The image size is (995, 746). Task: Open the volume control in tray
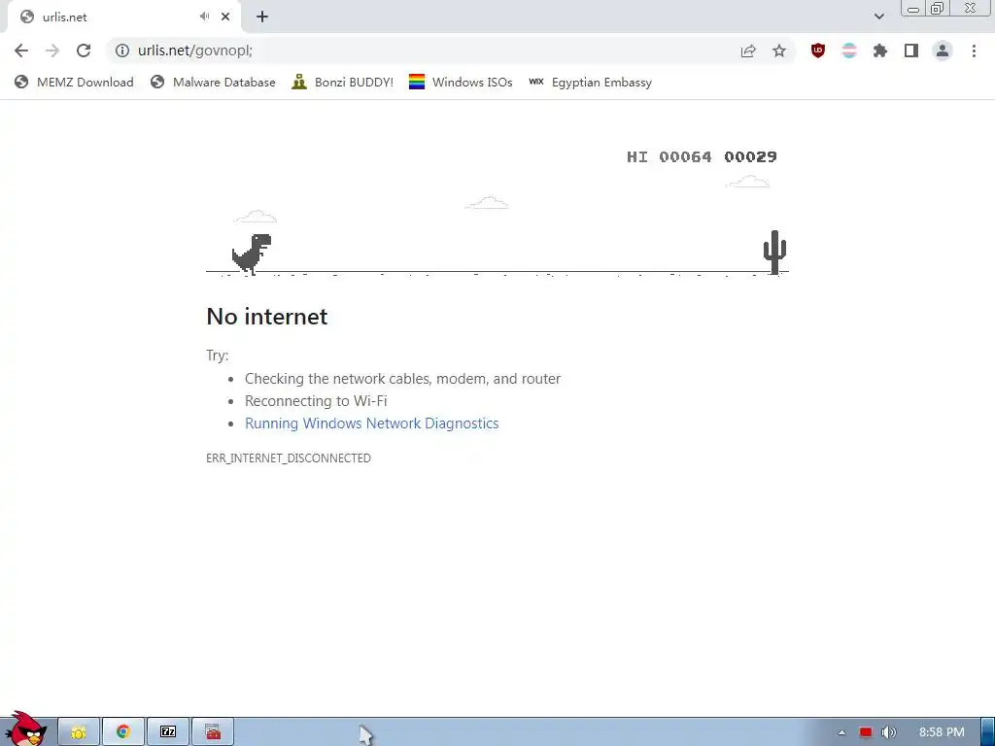tap(889, 732)
